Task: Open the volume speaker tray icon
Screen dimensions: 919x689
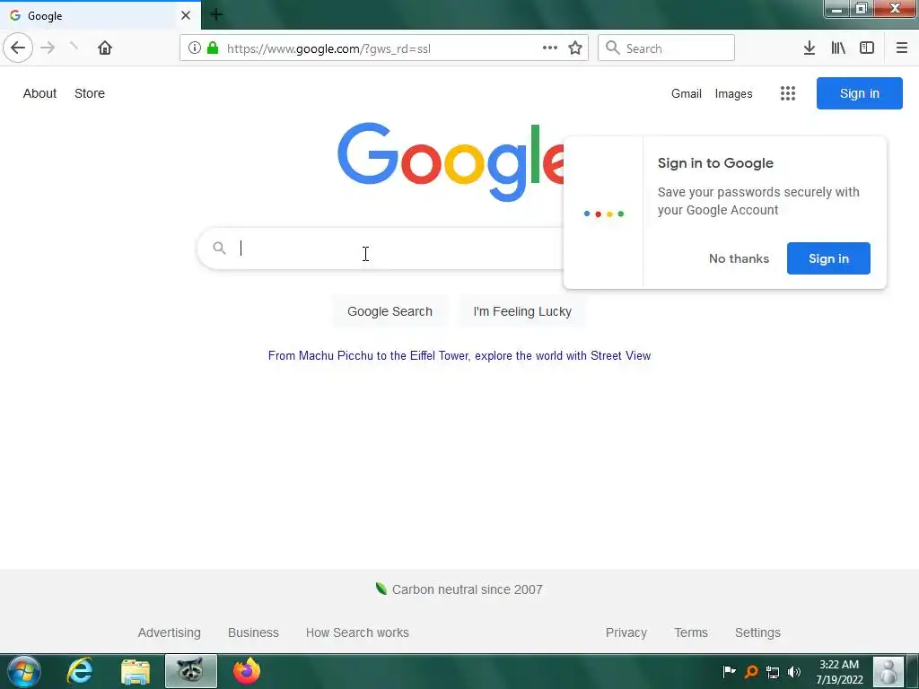Action: point(794,672)
